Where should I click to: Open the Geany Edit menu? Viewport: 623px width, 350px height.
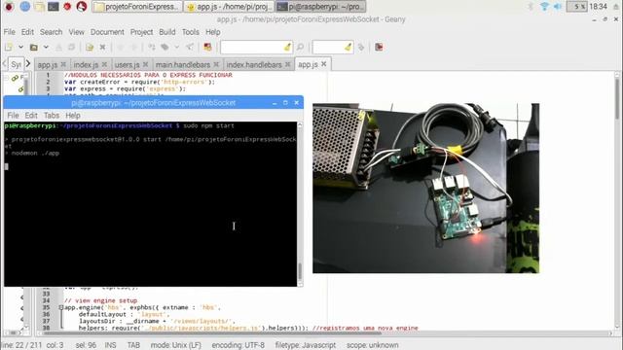pyautogui.click(x=27, y=32)
